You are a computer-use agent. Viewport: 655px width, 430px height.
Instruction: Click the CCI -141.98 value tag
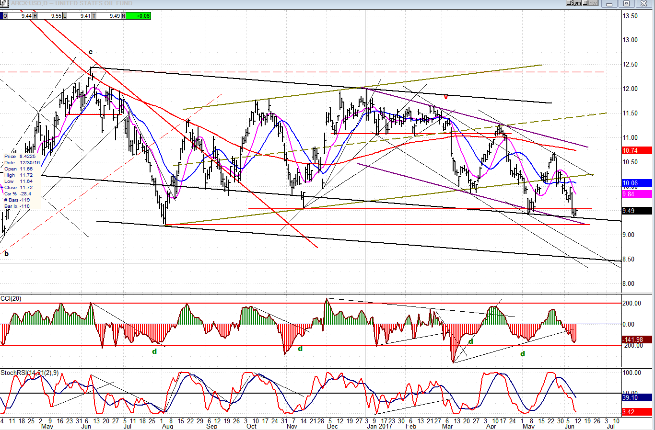636,339
